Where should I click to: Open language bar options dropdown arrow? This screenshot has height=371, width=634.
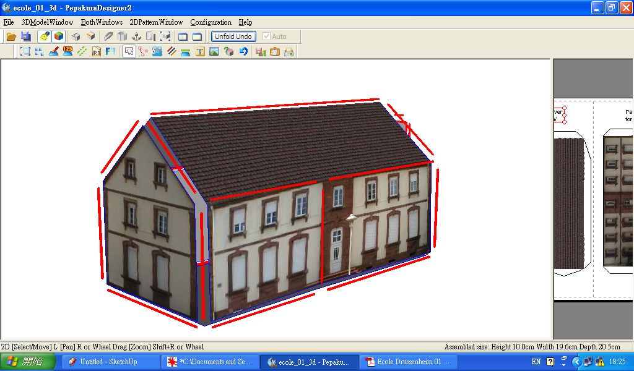click(x=563, y=362)
